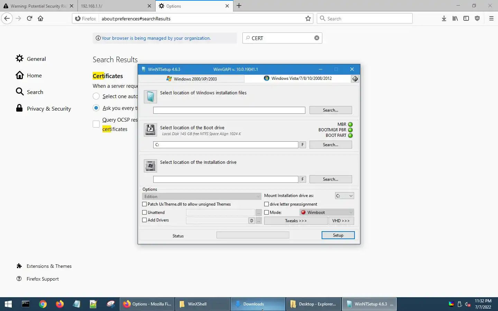Open the command prompt taskbar icon
The width and height of the screenshot is (498, 311).
[x=26, y=304]
